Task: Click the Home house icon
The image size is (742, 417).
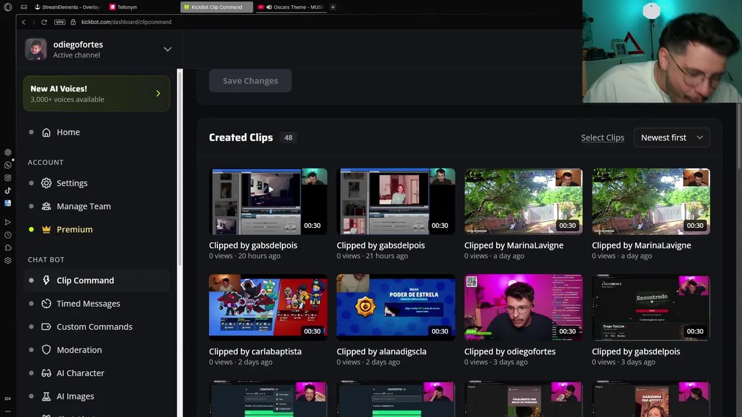Action: click(46, 132)
